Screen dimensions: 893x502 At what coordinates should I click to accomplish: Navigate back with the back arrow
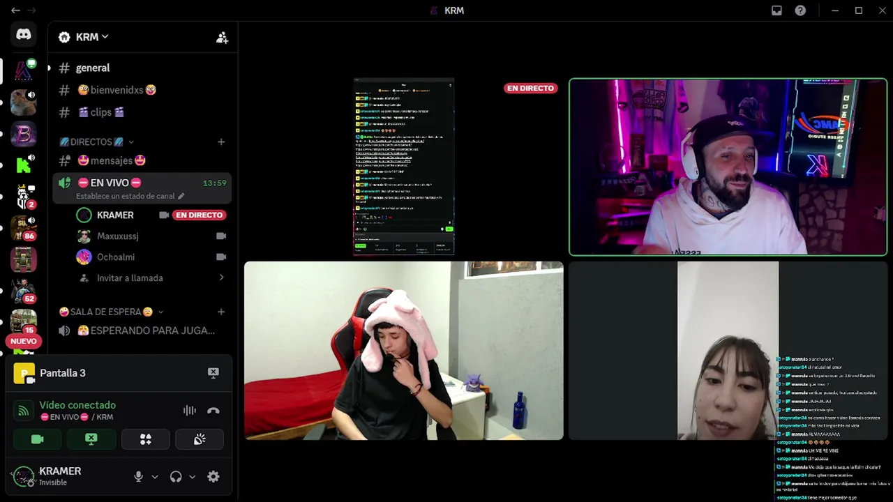pyautogui.click(x=15, y=10)
